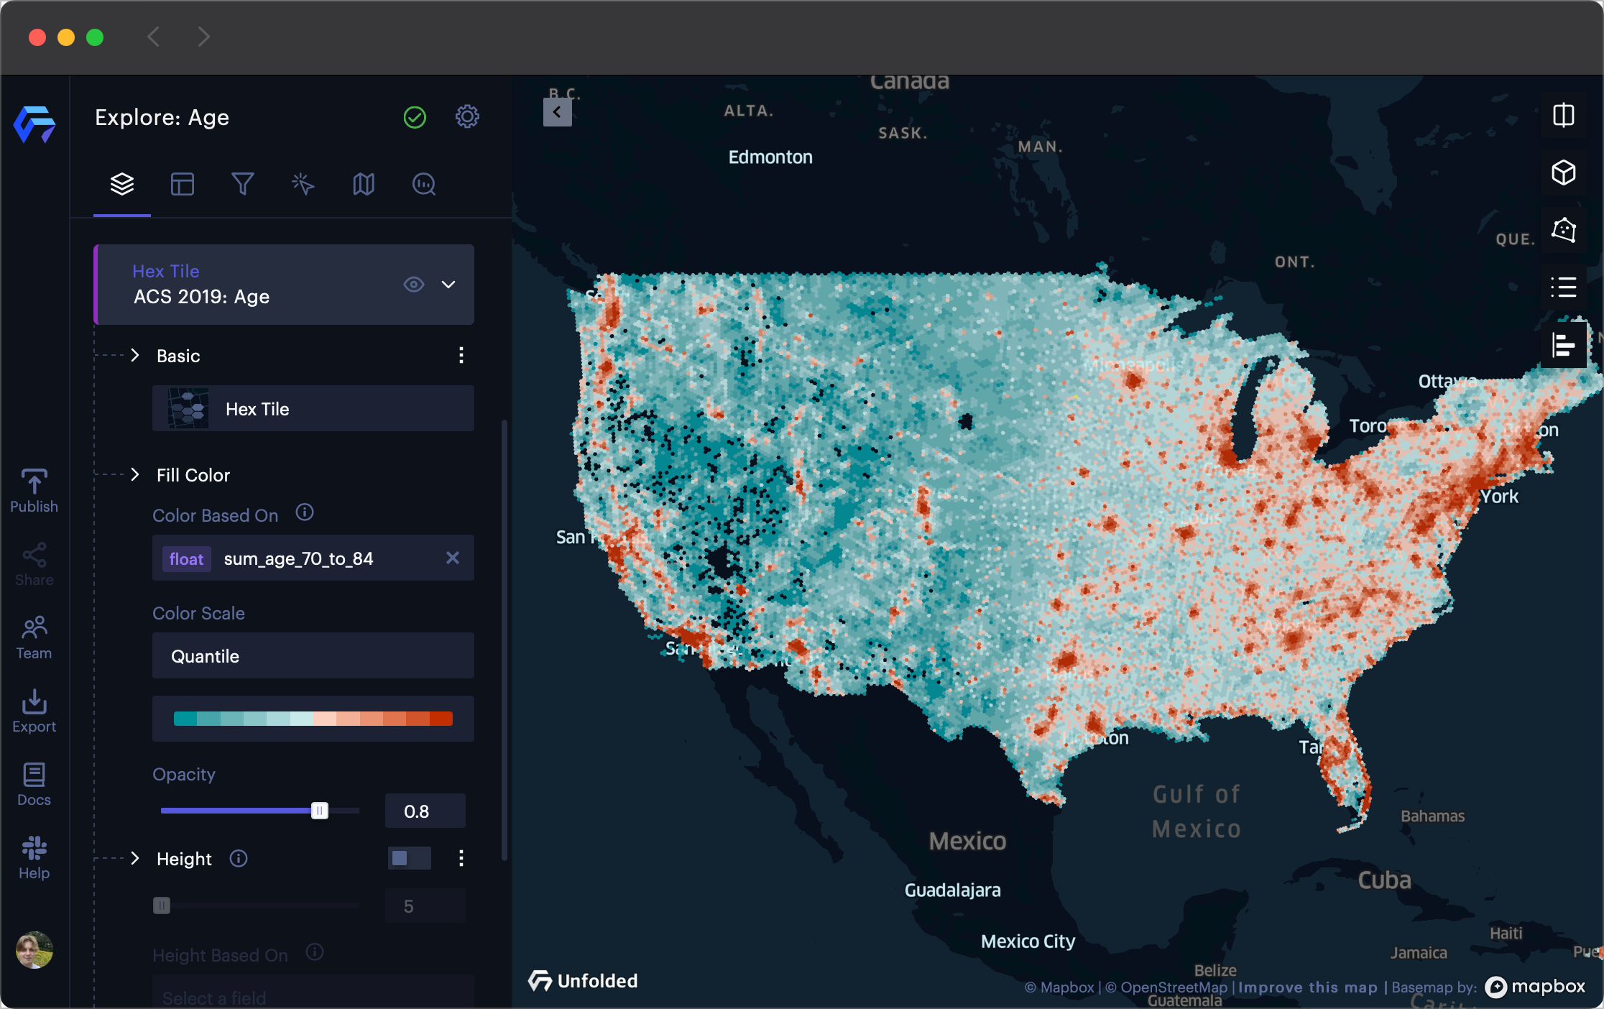This screenshot has height=1009, width=1604.
Task: Toggle 3D map view cube icon
Action: pyautogui.click(x=1563, y=172)
